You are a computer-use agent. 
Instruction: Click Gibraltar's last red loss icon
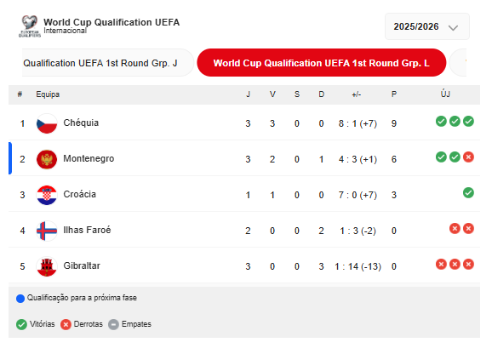468,264
